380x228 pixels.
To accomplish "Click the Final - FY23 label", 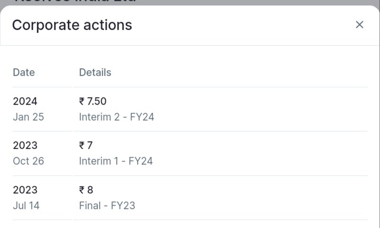I will [107, 206].
